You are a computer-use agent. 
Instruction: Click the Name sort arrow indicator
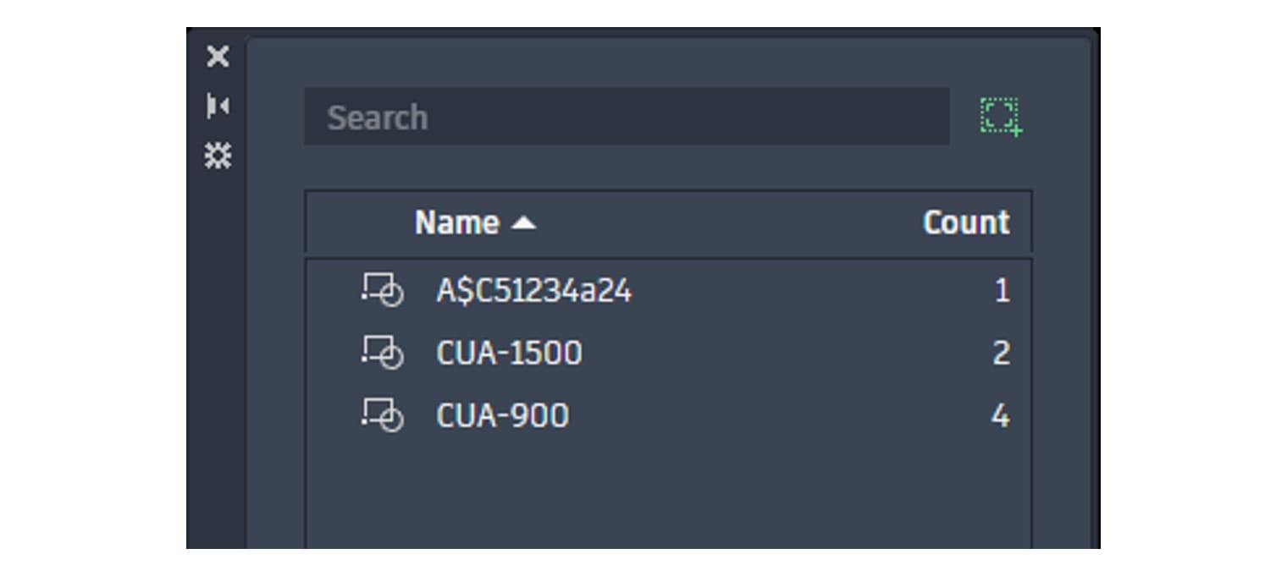point(524,223)
